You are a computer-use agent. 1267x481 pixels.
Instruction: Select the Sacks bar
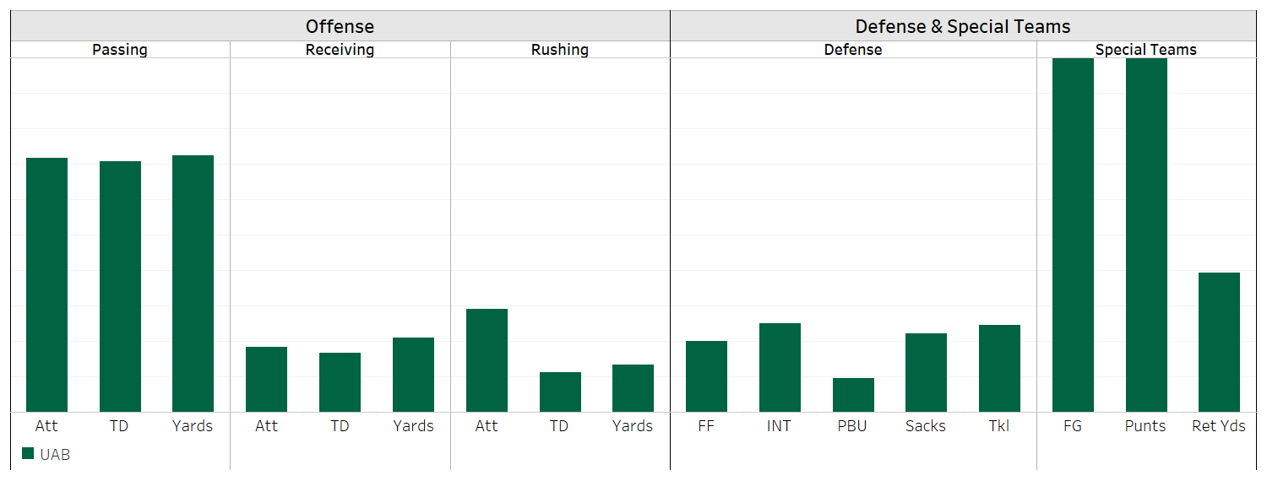926,372
